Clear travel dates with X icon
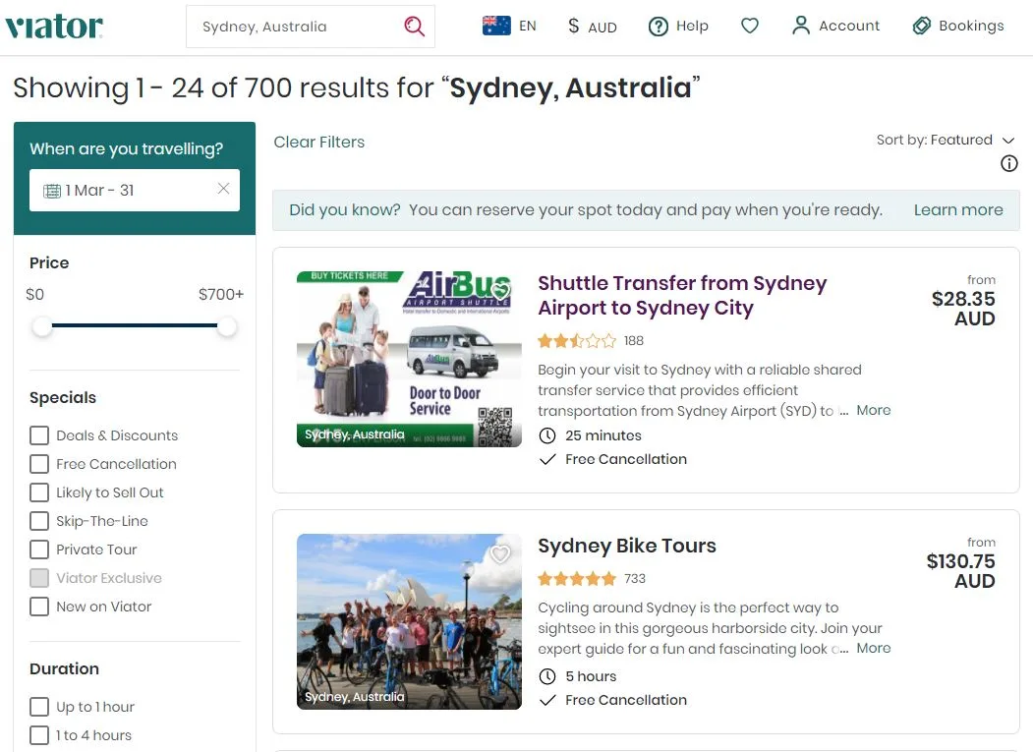The image size is (1033, 752). pos(223,190)
